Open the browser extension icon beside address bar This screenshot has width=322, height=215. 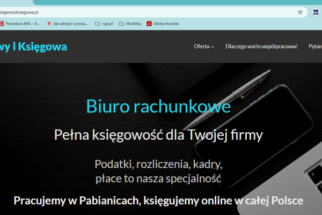point(316,12)
